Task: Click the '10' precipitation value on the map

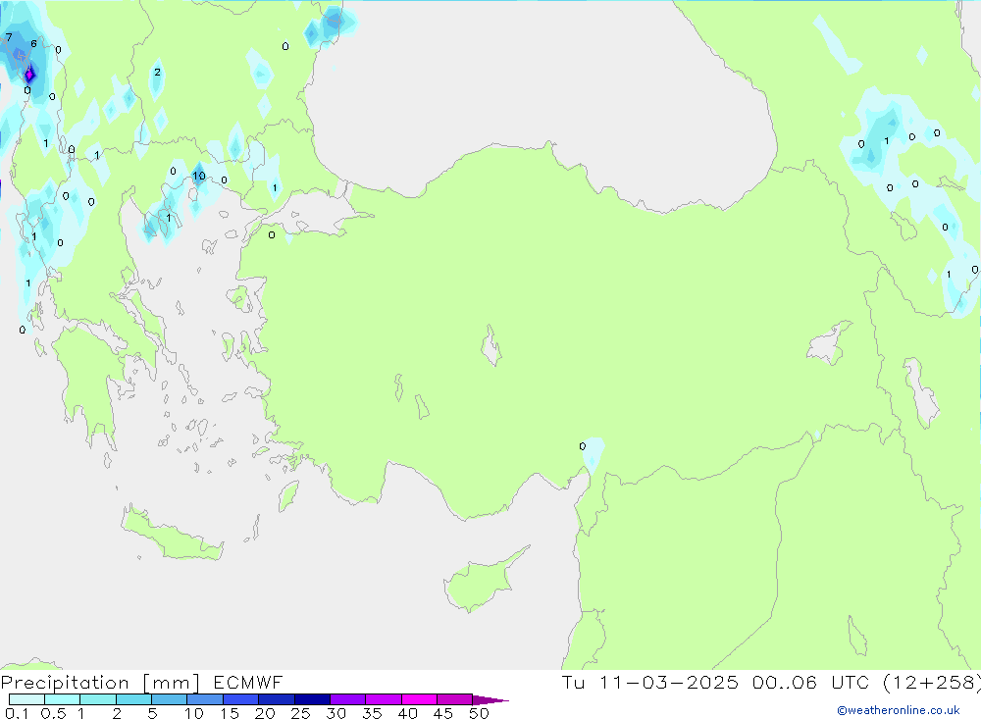Action: (x=199, y=176)
